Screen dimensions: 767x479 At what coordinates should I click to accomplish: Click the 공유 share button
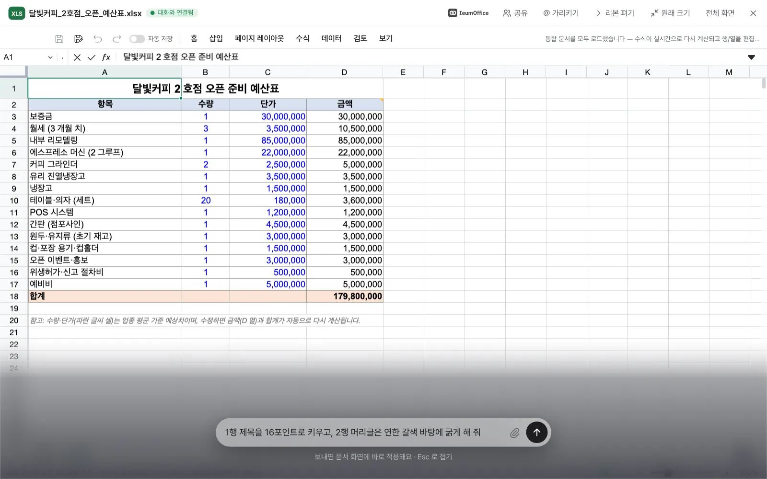click(515, 13)
